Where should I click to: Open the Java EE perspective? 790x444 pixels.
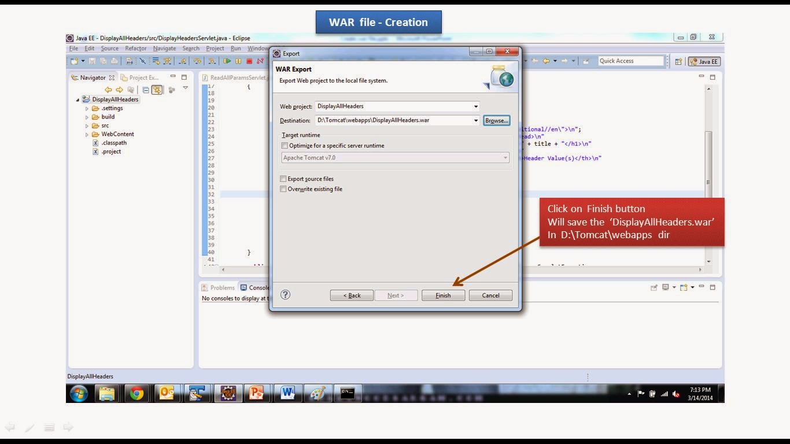[x=702, y=61]
